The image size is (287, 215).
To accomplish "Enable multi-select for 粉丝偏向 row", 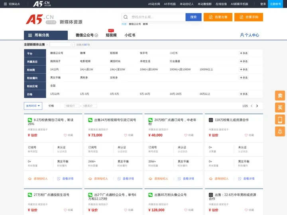I will pyautogui.click(x=244, y=78).
